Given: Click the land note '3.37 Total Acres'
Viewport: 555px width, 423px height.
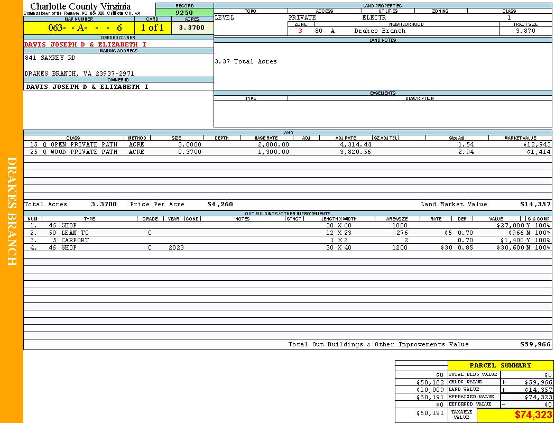Looking at the screenshot, I should click(246, 61).
